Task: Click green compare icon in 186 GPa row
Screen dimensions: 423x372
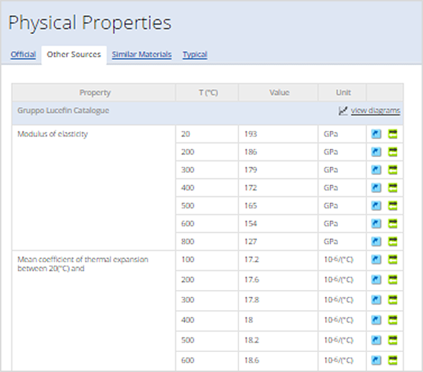Action: [393, 152]
